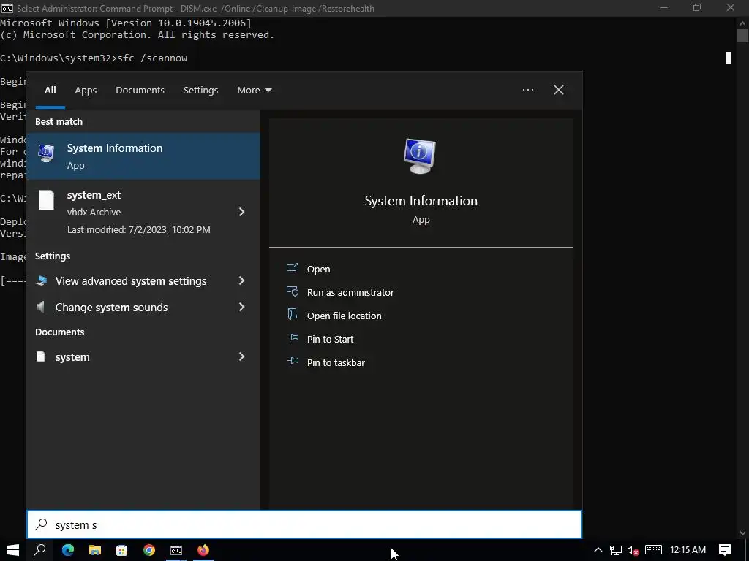Switch to the Apps search tab
Screen dimensions: 749x561
pos(86,90)
